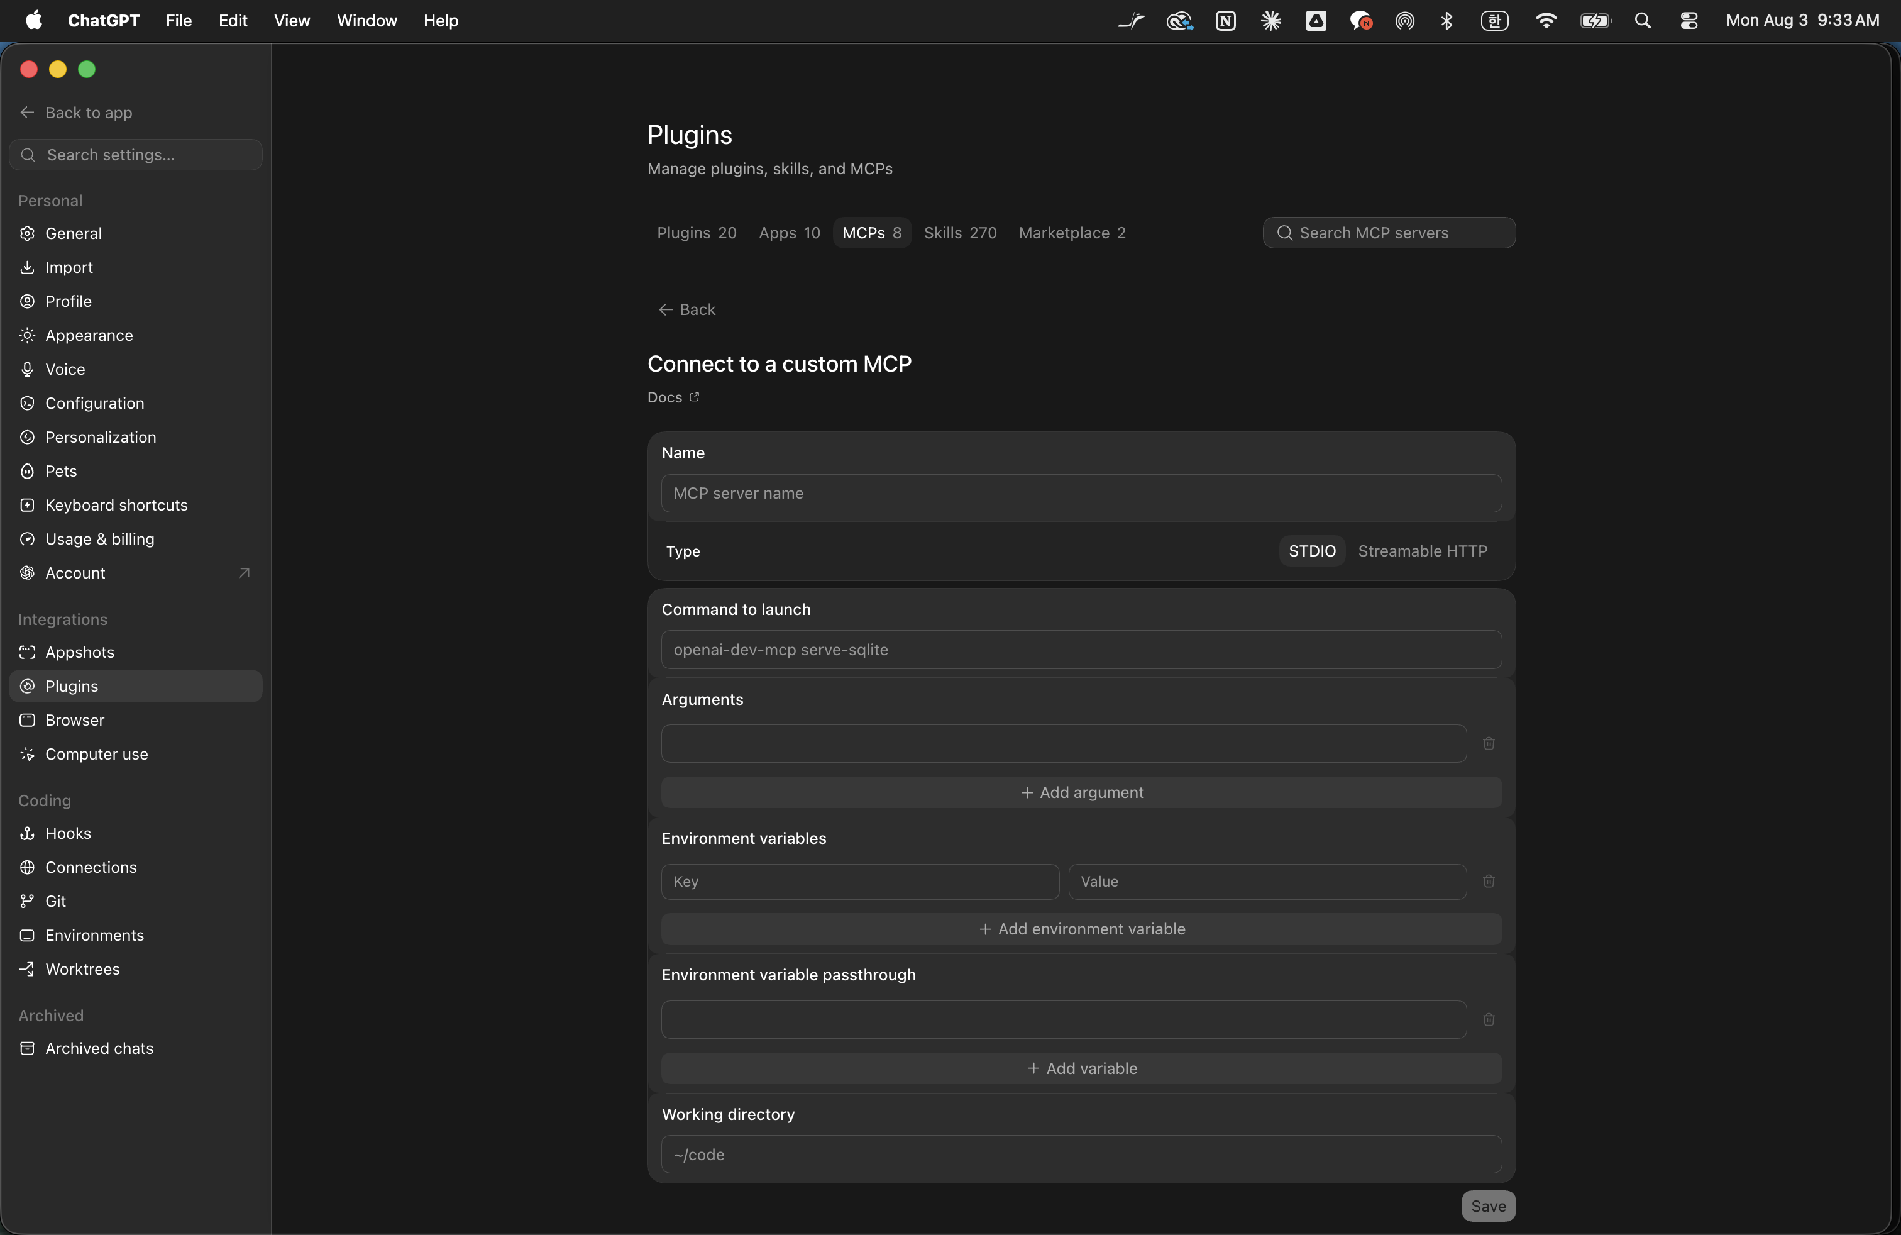The height and width of the screenshot is (1235, 1901).
Task: Click the Environment variable passthrough input
Action: (x=1064, y=1019)
